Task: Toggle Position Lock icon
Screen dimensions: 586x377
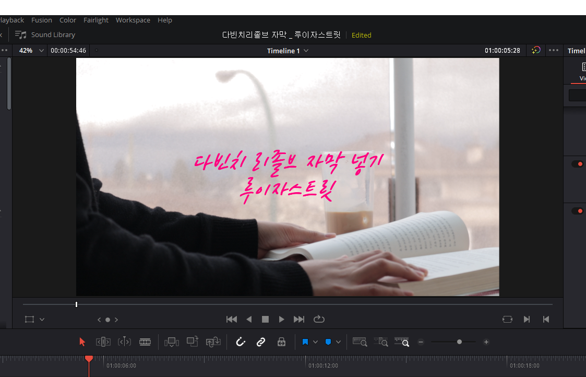Action: (x=281, y=342)
